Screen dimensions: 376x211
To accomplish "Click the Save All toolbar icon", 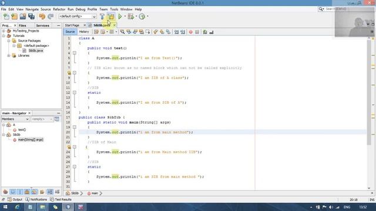I will pos(31,16).
